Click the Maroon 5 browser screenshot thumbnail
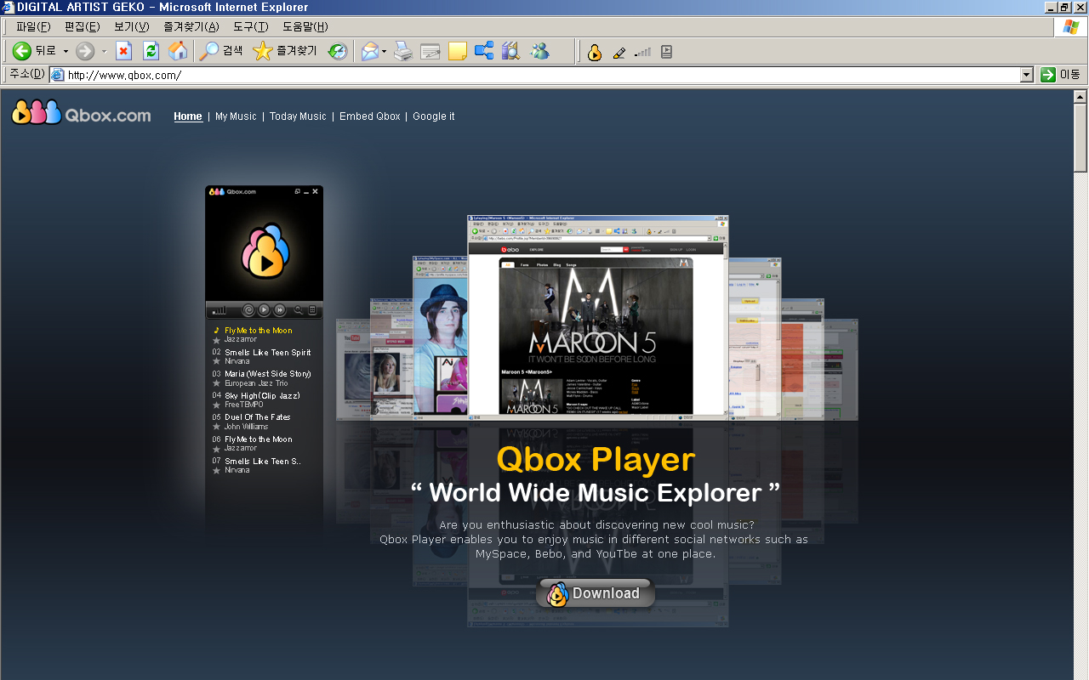The height and width of the screenshot is (680, 1089). 597,316
